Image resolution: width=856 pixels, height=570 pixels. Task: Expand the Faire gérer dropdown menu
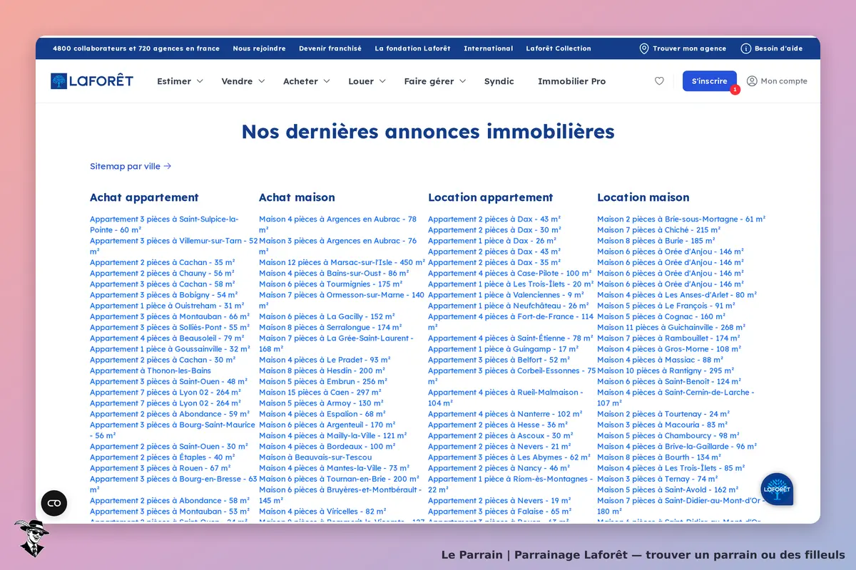click(434, 81)
